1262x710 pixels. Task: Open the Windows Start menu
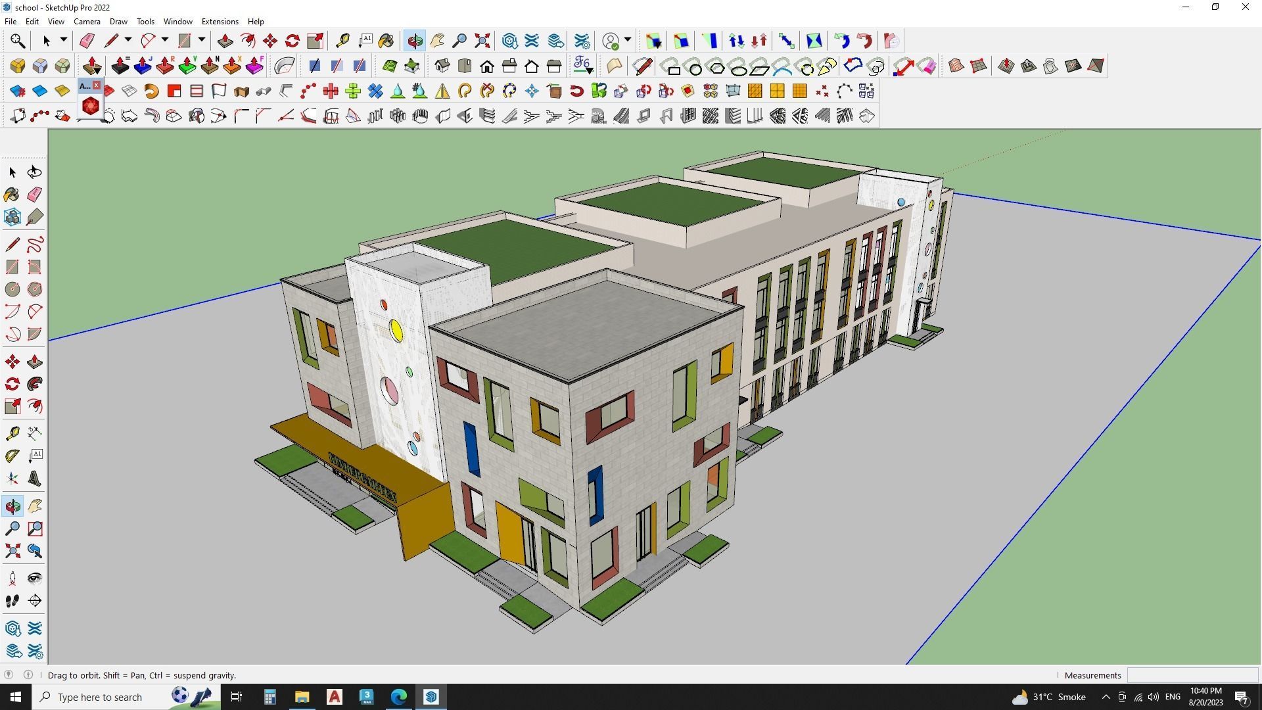16,697
